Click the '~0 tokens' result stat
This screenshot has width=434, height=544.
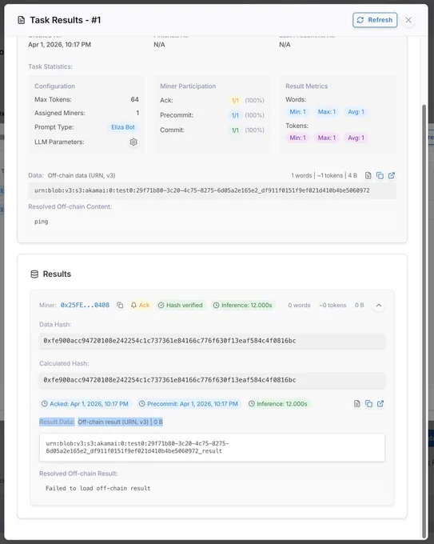click(x=332, y=306)
